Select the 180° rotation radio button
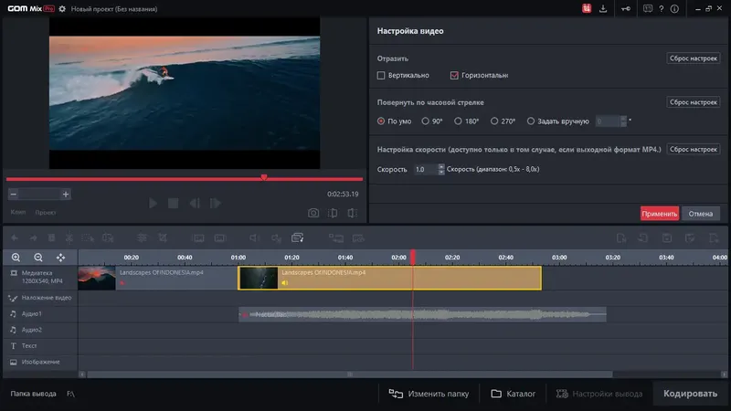Viewport: 731px width, 411px height. click(460, 121)
